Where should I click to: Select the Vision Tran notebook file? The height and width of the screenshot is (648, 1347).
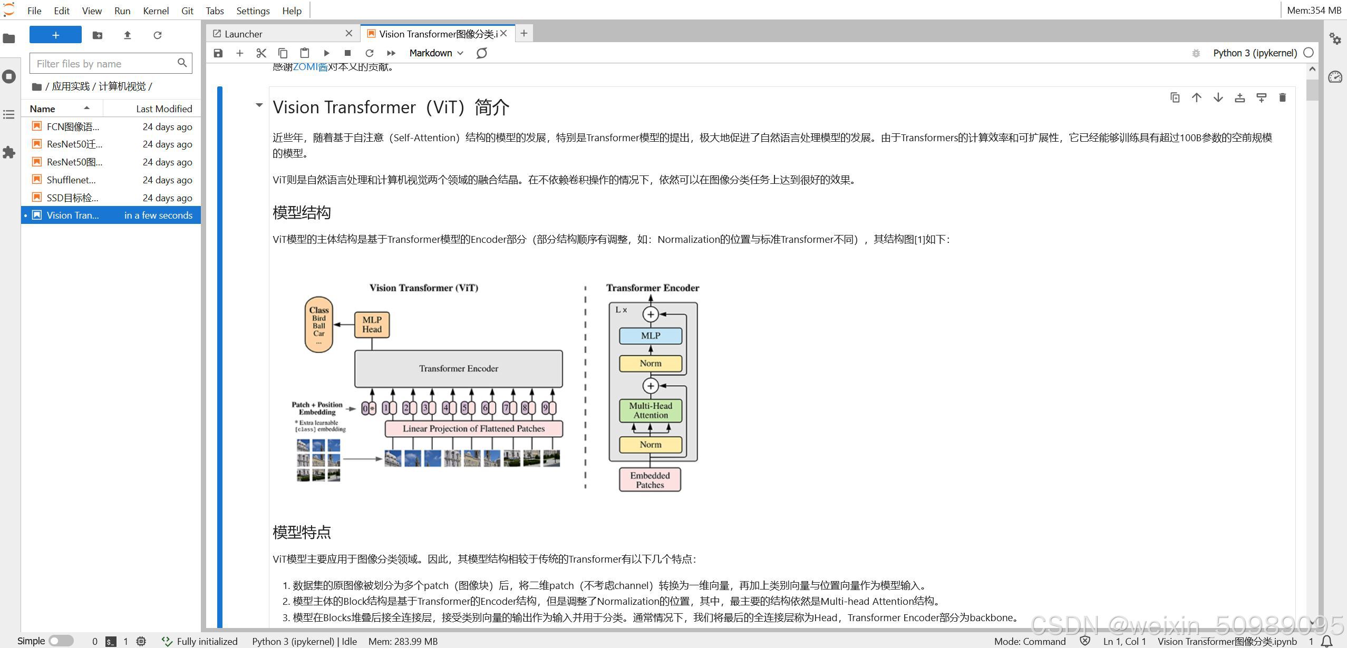pos(111,215)
